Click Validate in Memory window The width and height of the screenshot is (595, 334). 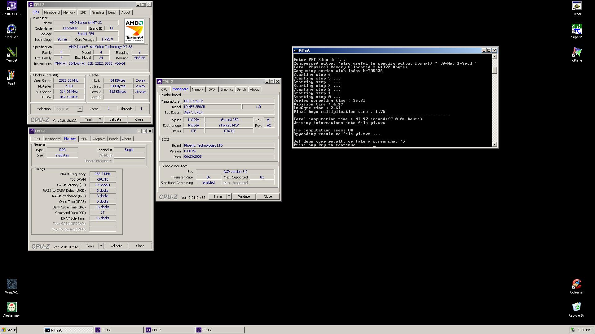[x=116, y=246]
